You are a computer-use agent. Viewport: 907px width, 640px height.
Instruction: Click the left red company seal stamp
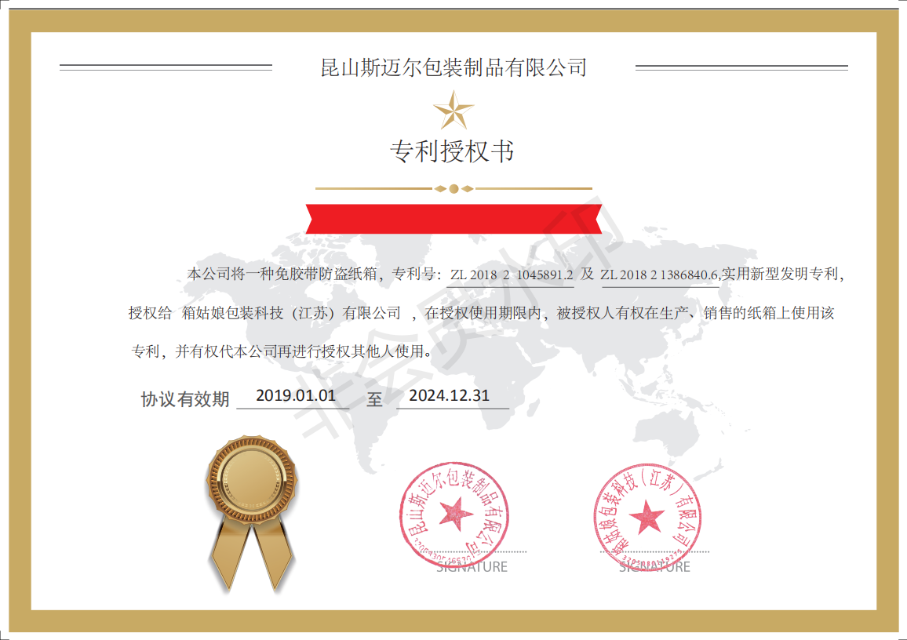tap(453, 515)
